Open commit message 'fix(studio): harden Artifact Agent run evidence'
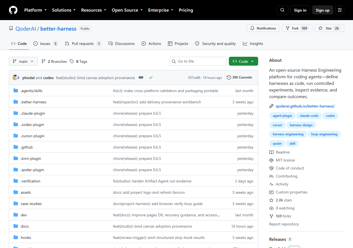Viewport: 353px width, 248px height. (152, 181)
